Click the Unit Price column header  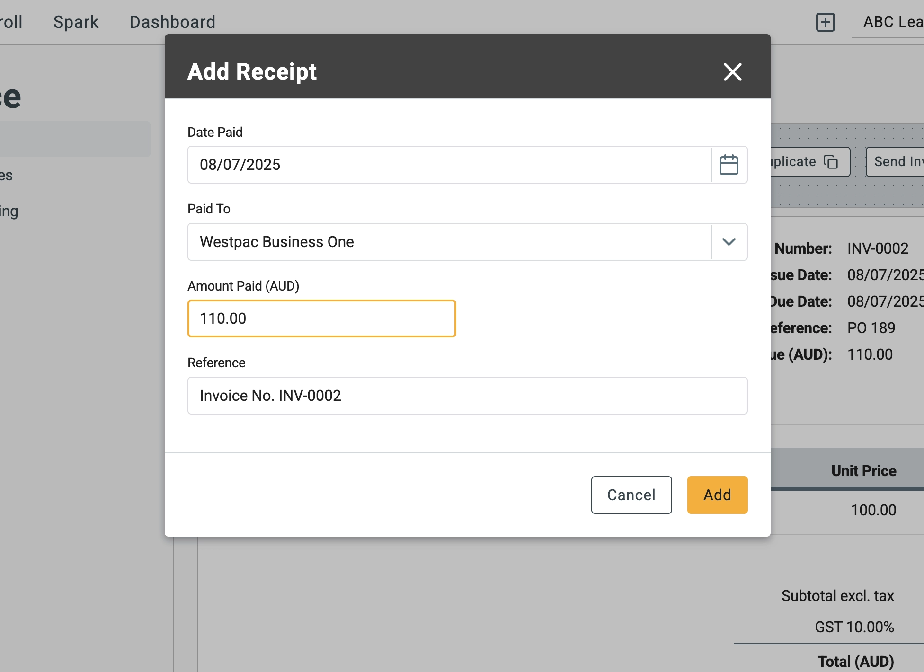coord(863,470)
